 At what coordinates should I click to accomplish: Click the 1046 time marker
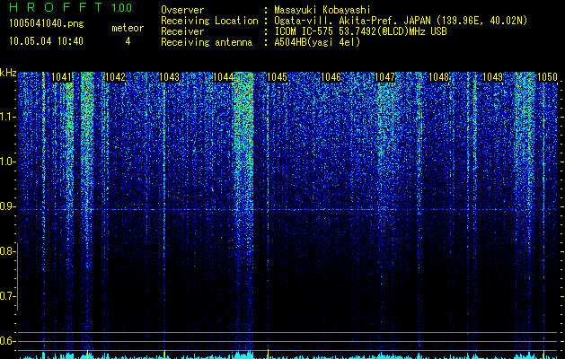[x=331, y=77]
